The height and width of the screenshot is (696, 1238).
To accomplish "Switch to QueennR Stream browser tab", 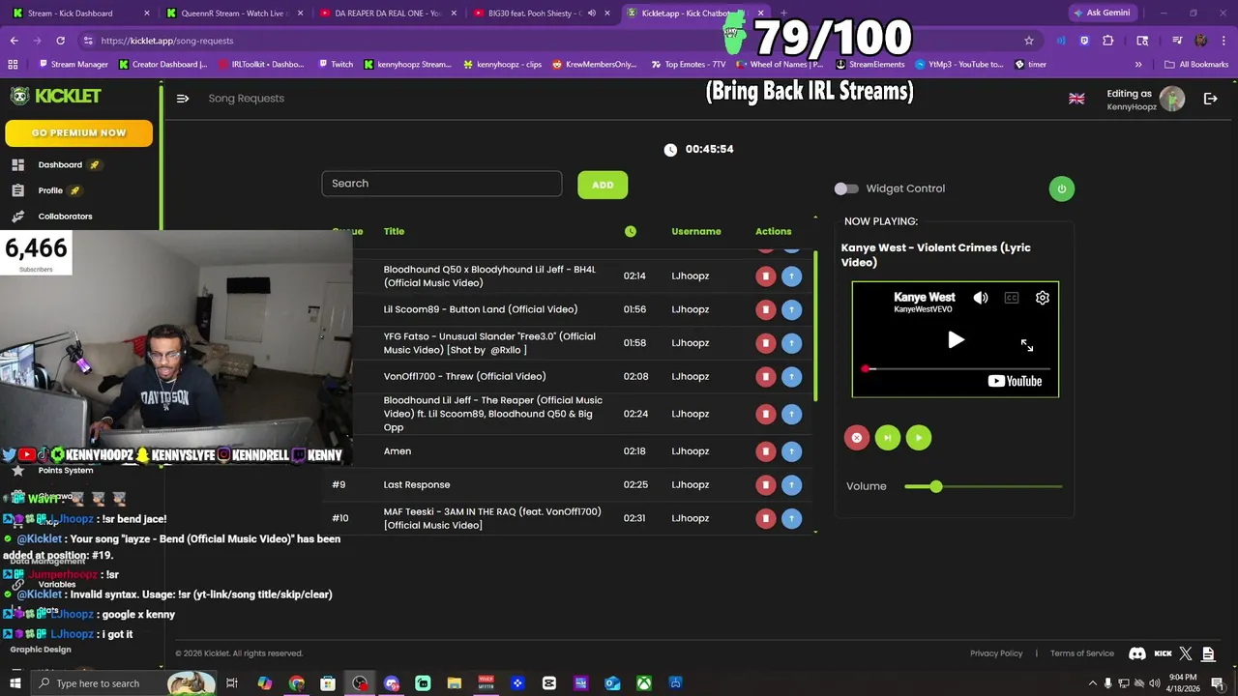I will [x=234, y=14].
